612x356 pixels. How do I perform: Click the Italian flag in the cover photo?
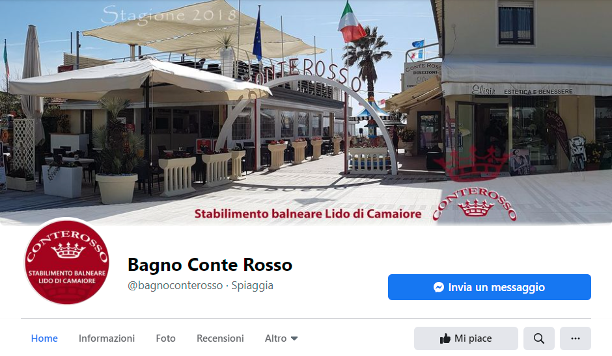click(x=352, y=22)
